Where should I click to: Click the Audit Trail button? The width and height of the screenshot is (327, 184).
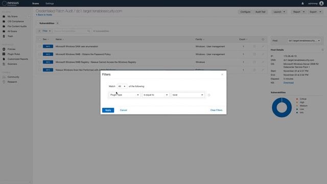(x=261, y=12)
